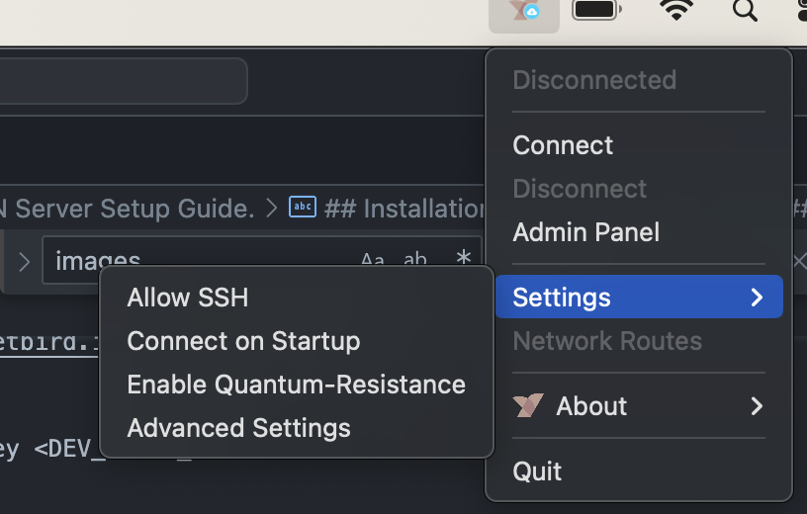Expand the About submenu arrow
The image size is (807, 514).
(757, 406)
